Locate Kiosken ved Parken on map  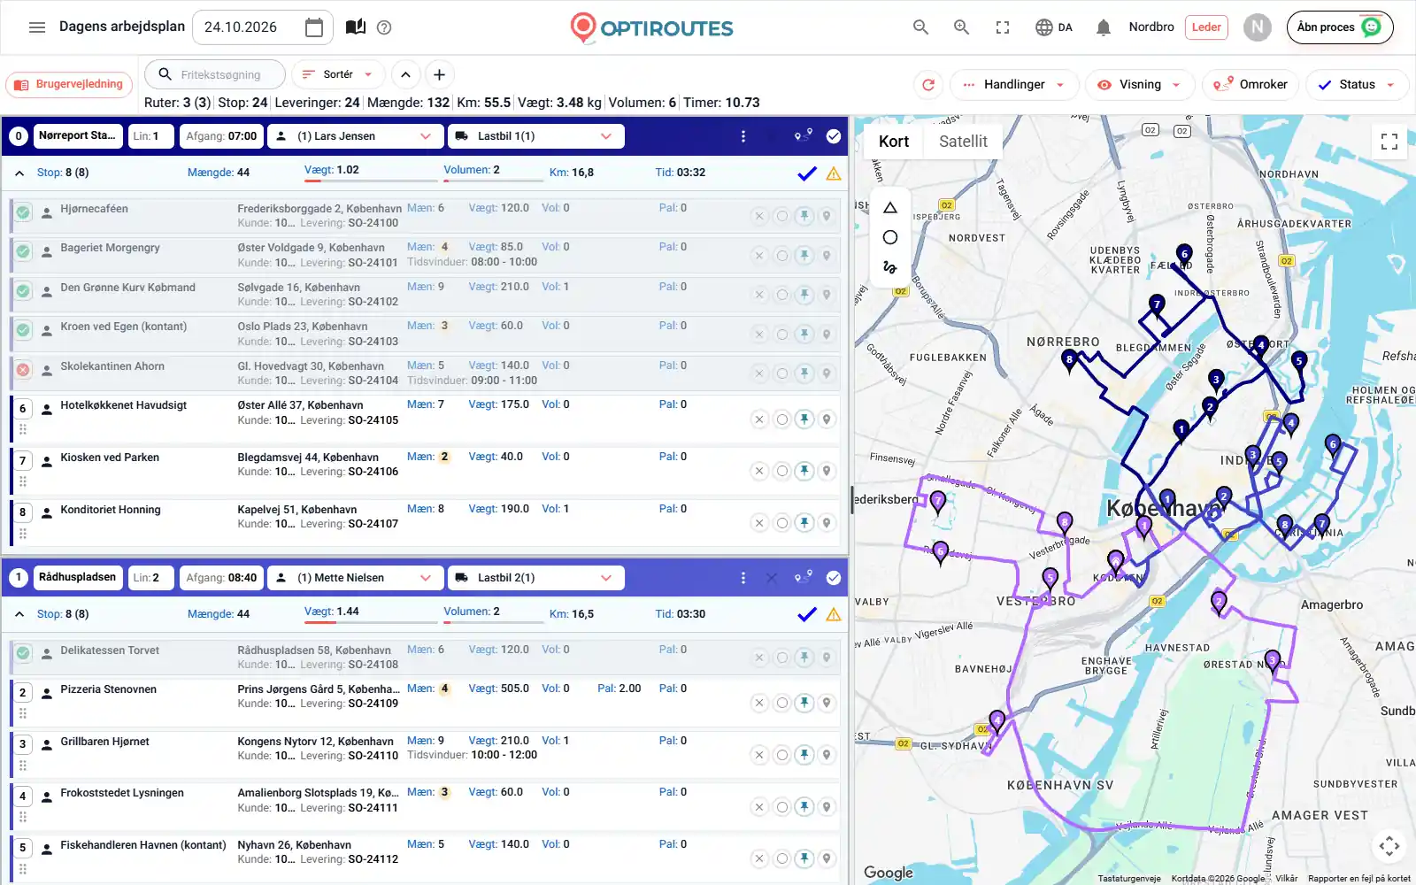(x=827, y=471)
